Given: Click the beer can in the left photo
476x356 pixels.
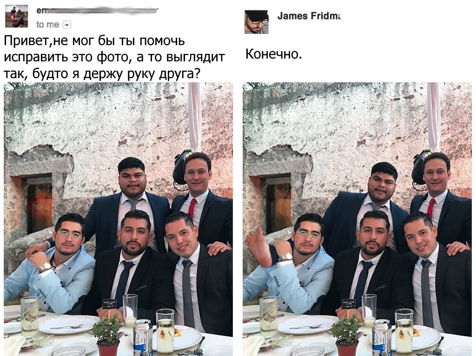Looking at the screenshot, I should pyautogui.click(x=143, y=337).
